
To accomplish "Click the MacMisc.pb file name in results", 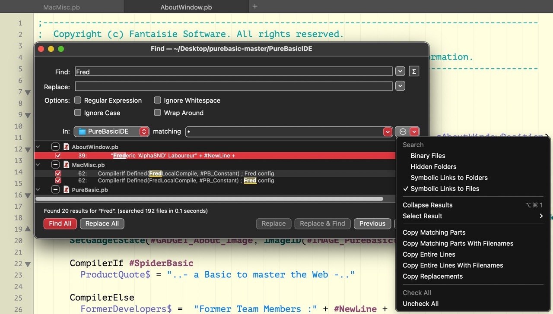I will (x=88, y=165).
